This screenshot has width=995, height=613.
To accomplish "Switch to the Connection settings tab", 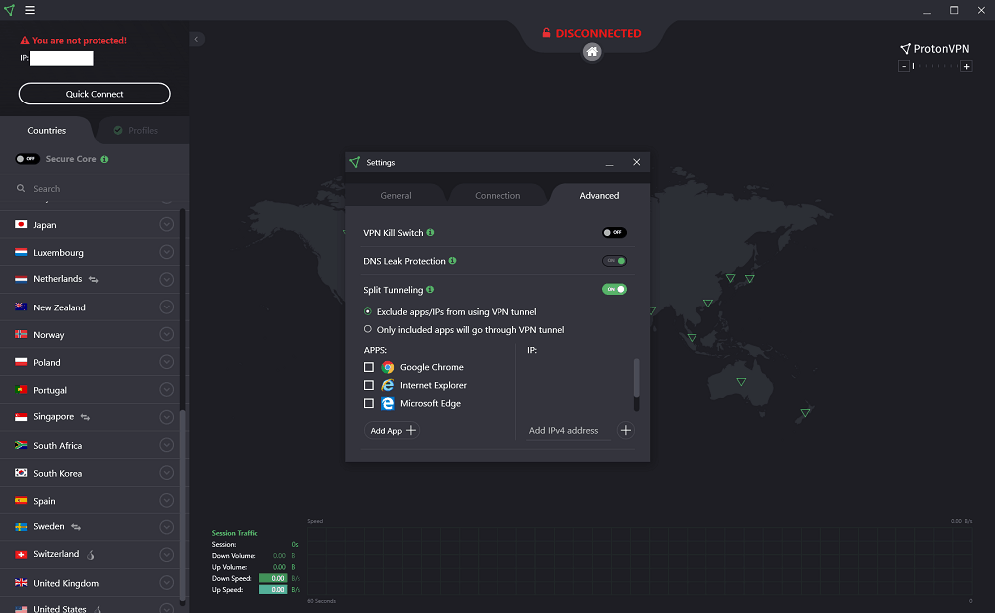I will [x=497, y=195].
